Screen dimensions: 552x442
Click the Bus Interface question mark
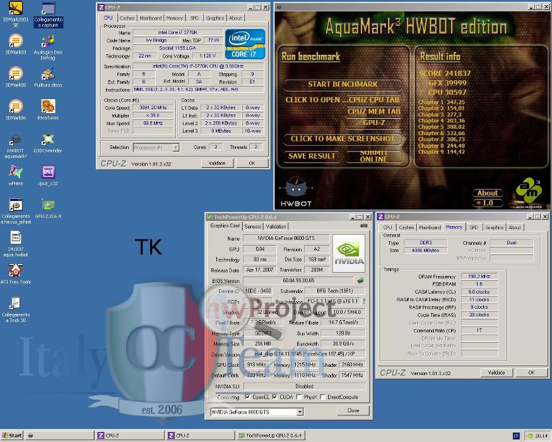pyautogui.click(x=363, y=301)
